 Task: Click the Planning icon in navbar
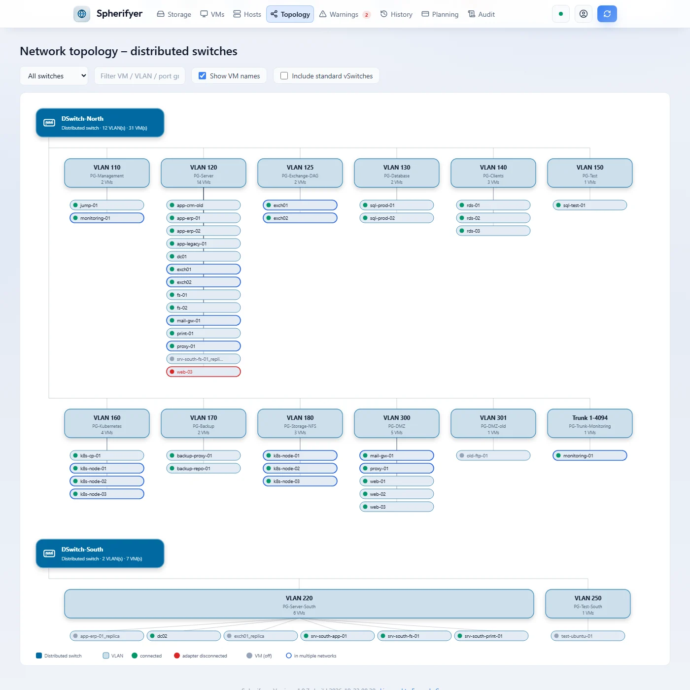(425, 14)
